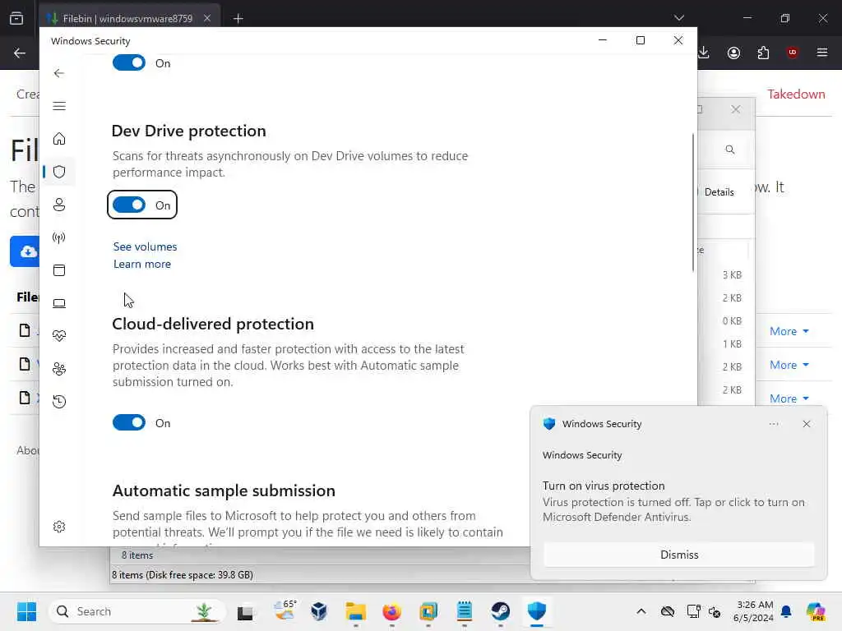Click the See volumes link
This screenshot has height=631, width=842.
pyautogui.click(x=145, y=246)
